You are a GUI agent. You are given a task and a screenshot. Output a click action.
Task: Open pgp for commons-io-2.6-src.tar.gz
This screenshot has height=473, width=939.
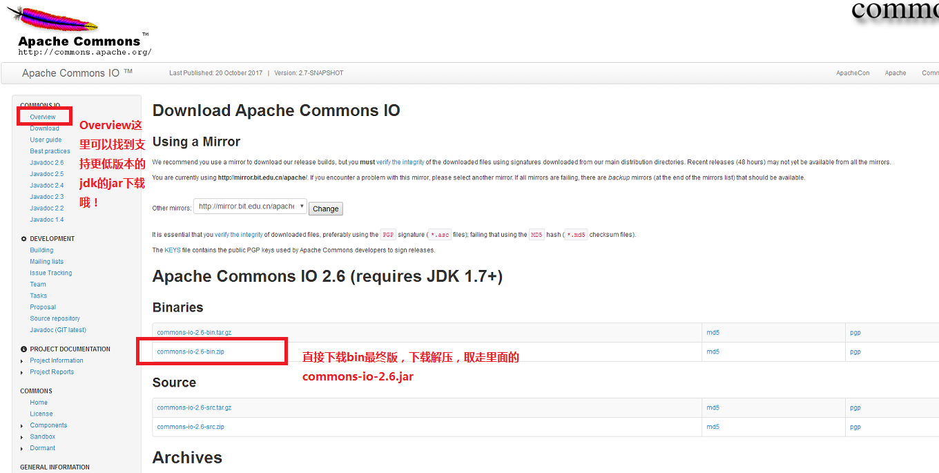coord(855,408)
